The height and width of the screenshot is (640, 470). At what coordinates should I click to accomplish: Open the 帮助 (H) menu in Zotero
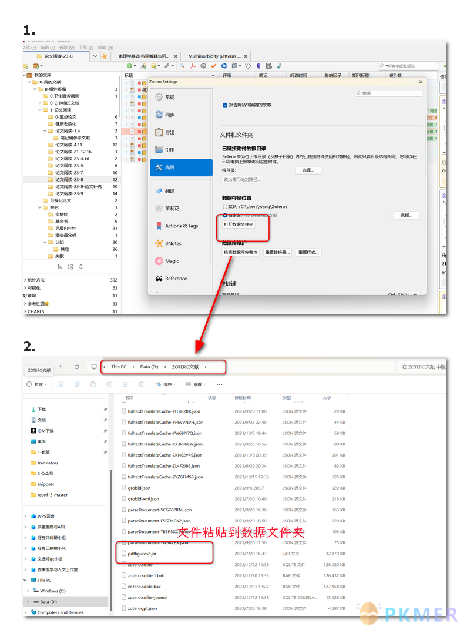pos(105,48)
